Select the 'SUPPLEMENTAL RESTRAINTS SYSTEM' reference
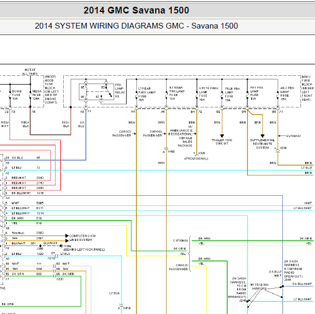 click(x=263, y=144)
